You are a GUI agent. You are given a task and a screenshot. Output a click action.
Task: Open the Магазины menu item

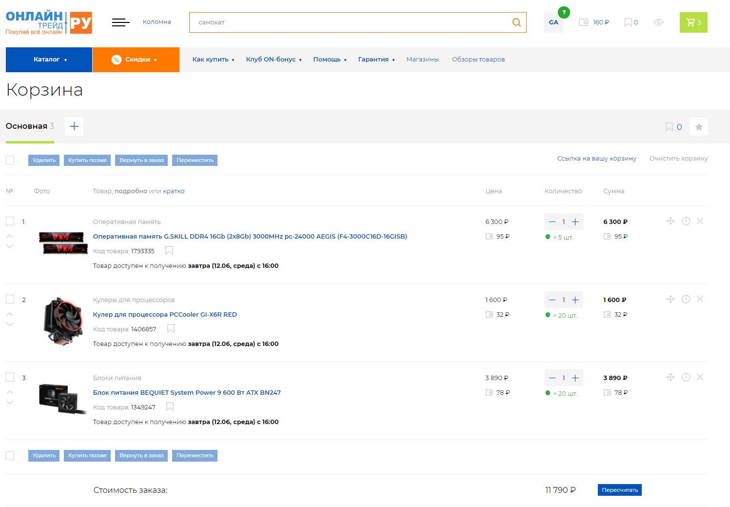[422, 60]
